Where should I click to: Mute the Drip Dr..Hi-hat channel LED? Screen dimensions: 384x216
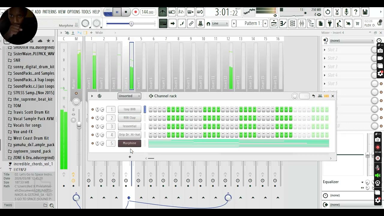click(x=92, y=135)
